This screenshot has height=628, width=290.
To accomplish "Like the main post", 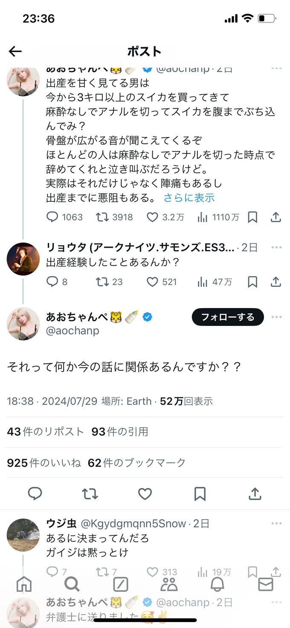I will coord(145,494).
